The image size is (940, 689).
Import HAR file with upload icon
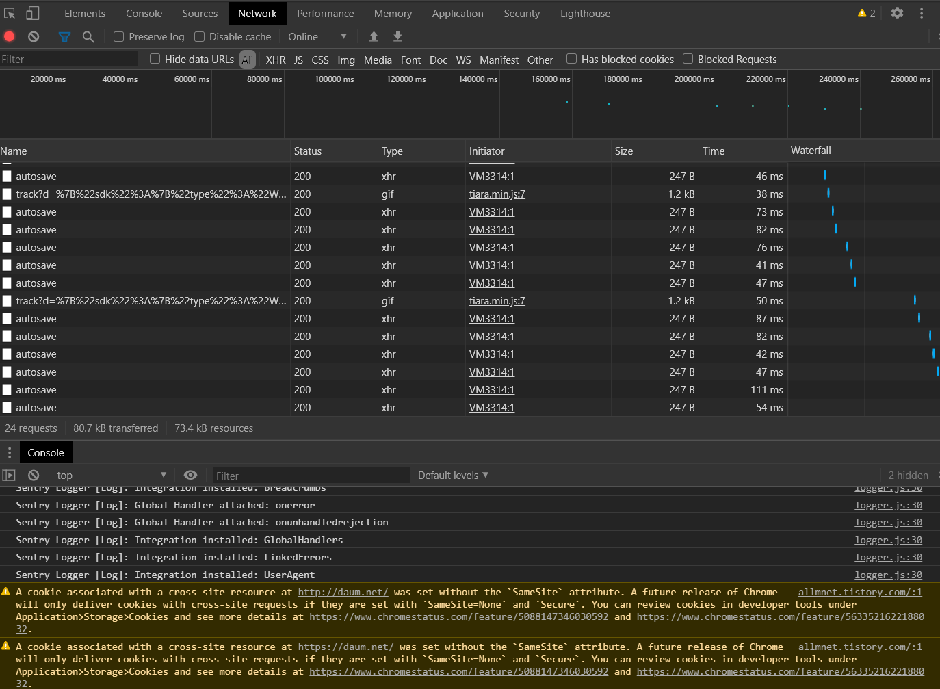pyautogui.click(x=374, y=36)
